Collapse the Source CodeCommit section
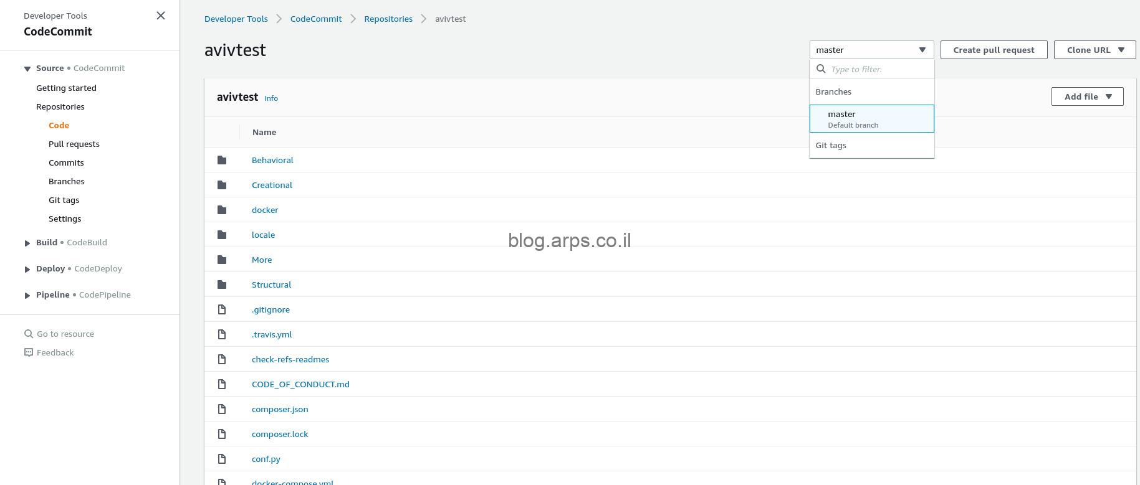The width and height of the screenshot is (1140, 485). (27, 68)
